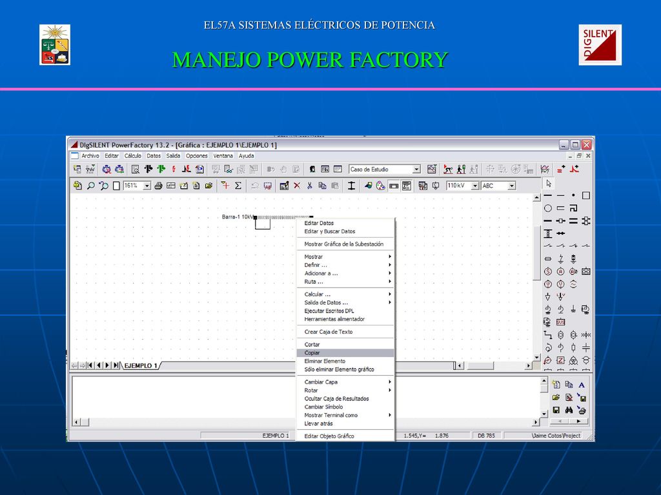Click the open folder icon in output panel

click(556, 397)
